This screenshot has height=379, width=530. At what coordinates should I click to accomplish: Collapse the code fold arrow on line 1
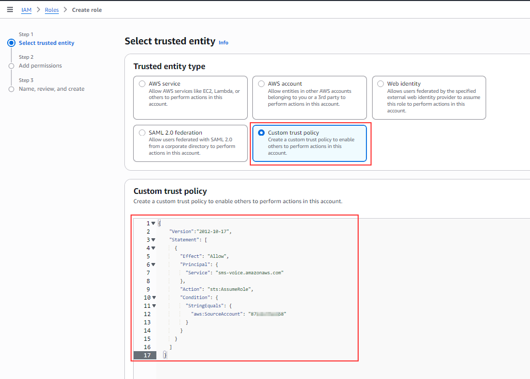click(x=153, y=223)
